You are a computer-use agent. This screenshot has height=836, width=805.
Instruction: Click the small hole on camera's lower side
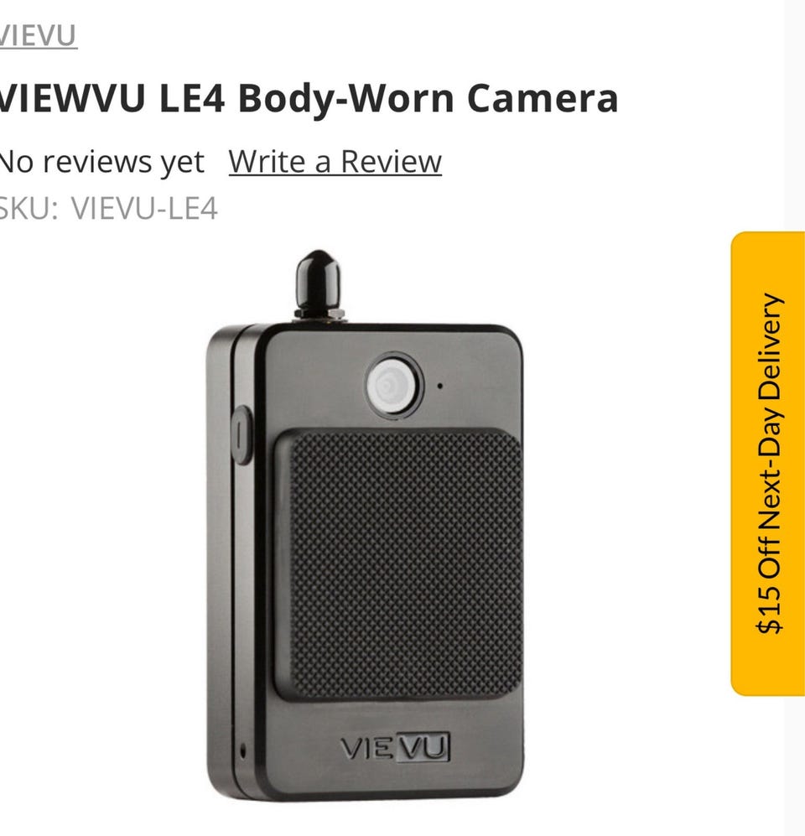click(242, 750)
